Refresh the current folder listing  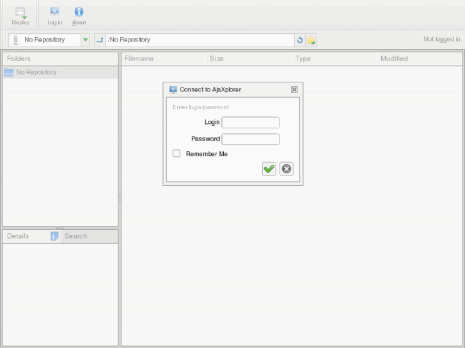click(299, 40)
